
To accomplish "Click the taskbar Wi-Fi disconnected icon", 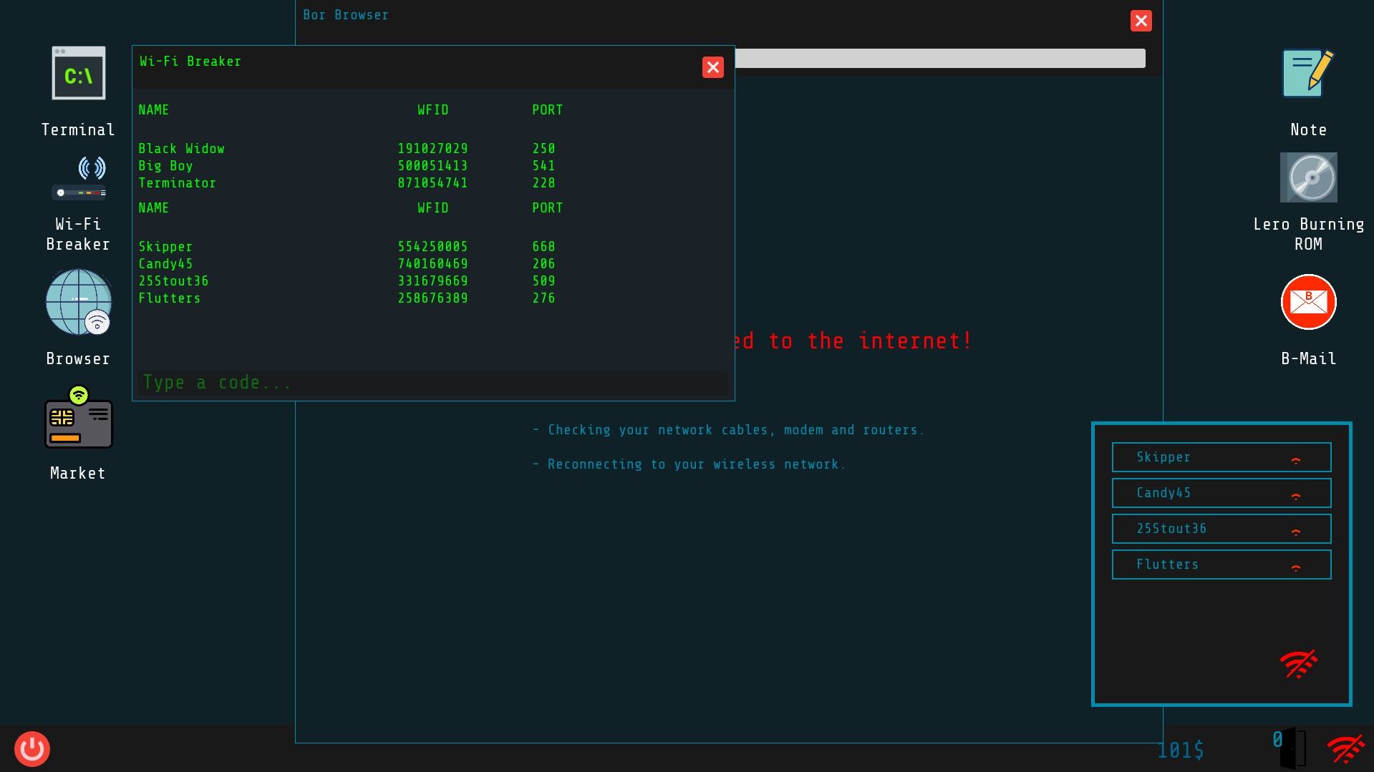I will click(1345, 749).
